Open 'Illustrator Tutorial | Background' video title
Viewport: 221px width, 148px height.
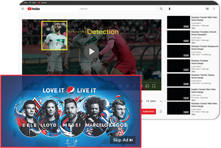[x=205, y=48]
